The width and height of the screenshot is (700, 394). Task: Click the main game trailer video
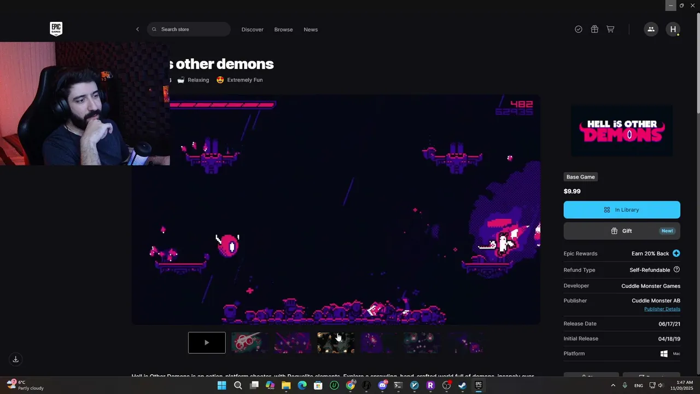[x=336, y=210]
